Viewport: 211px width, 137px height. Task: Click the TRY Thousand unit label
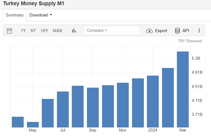pos(190,41)
